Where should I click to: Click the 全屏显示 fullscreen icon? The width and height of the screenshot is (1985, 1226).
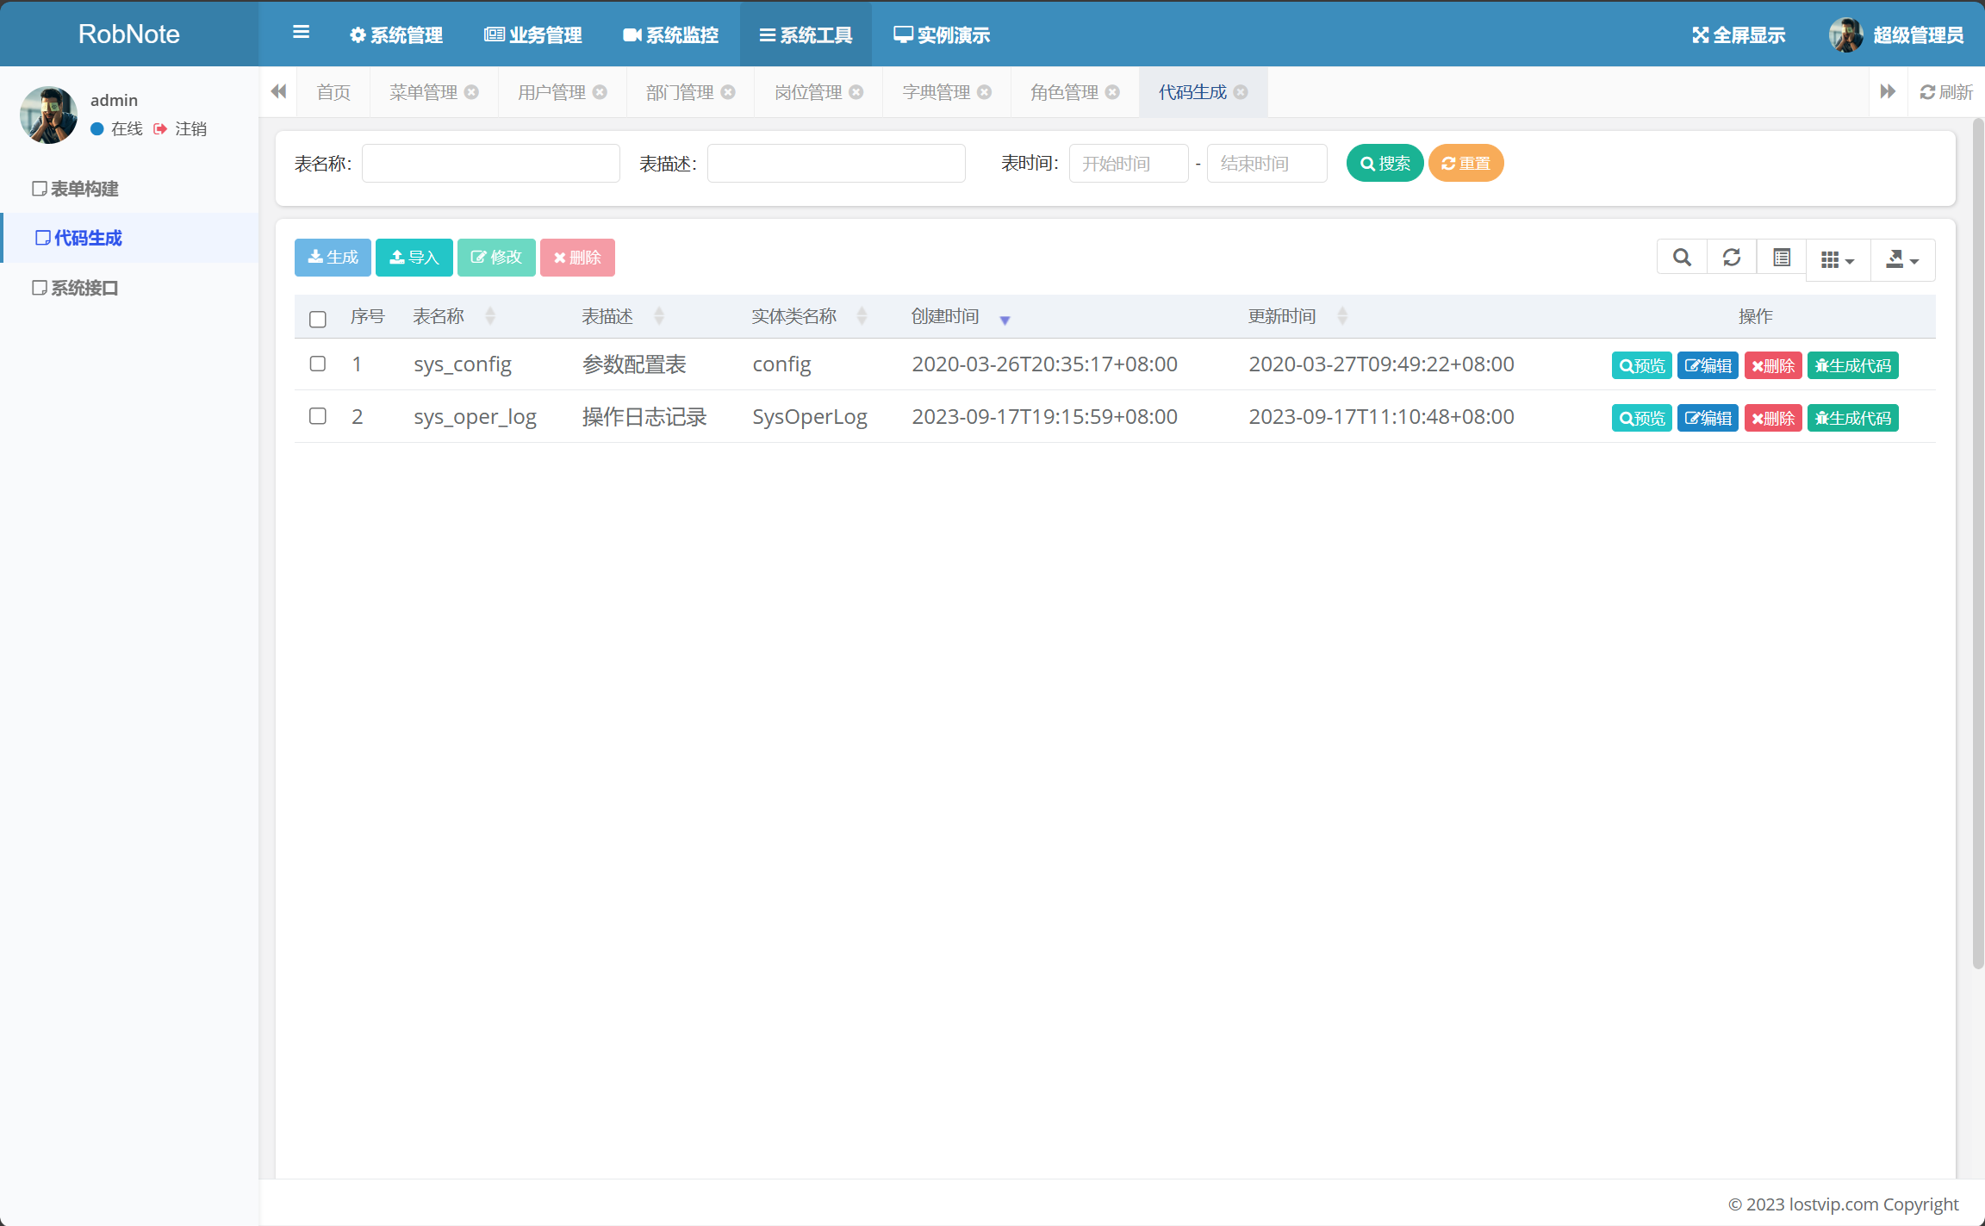[1700, 35]
